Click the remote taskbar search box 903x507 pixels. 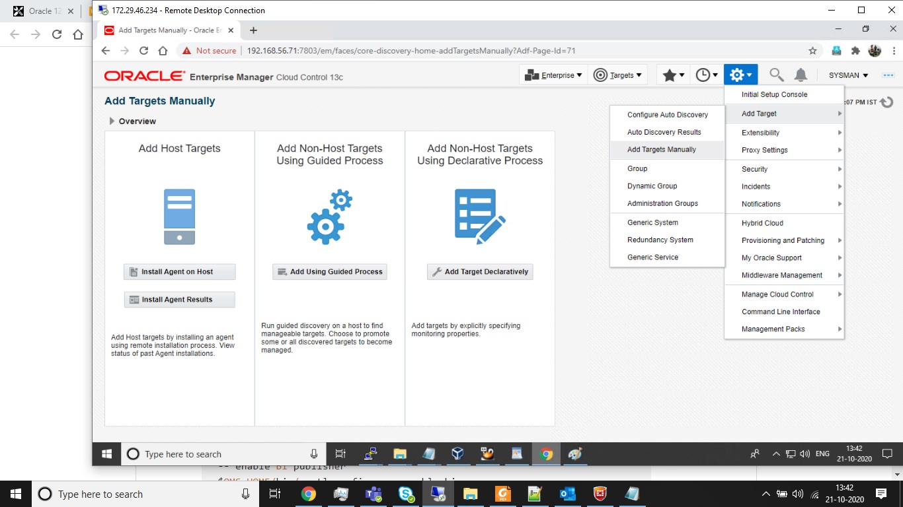click(223, 454)
